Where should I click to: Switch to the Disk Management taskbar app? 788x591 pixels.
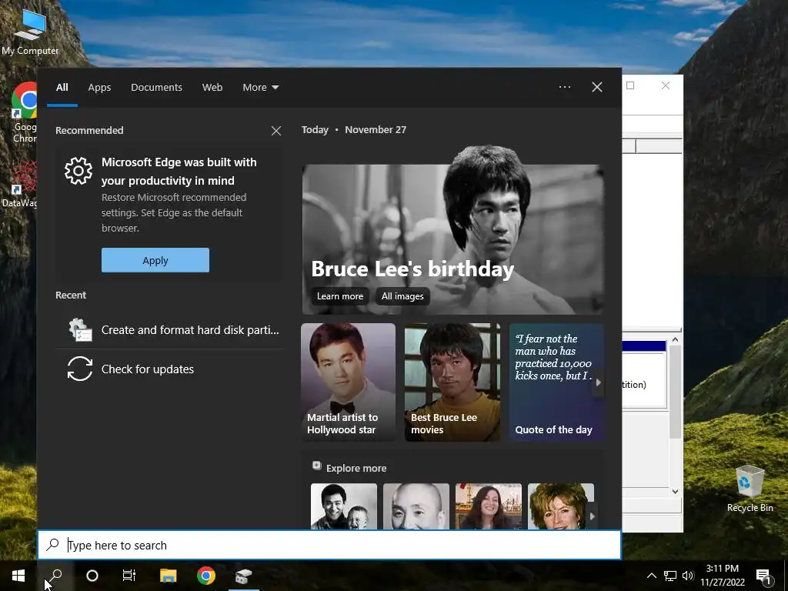[244, 576]
